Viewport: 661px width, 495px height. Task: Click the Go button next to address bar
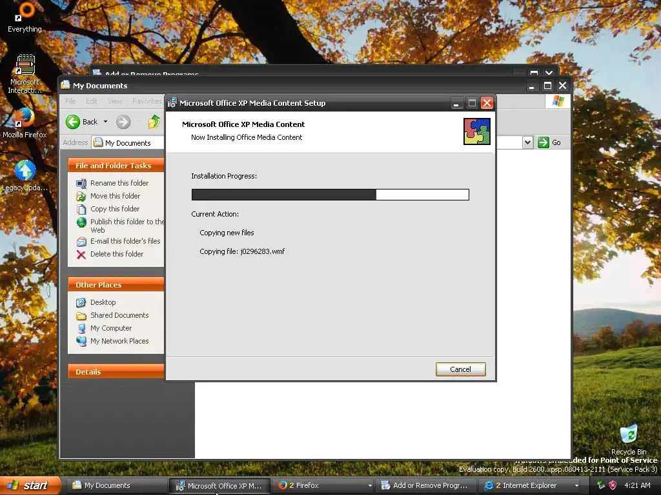(x=549, y=142)
